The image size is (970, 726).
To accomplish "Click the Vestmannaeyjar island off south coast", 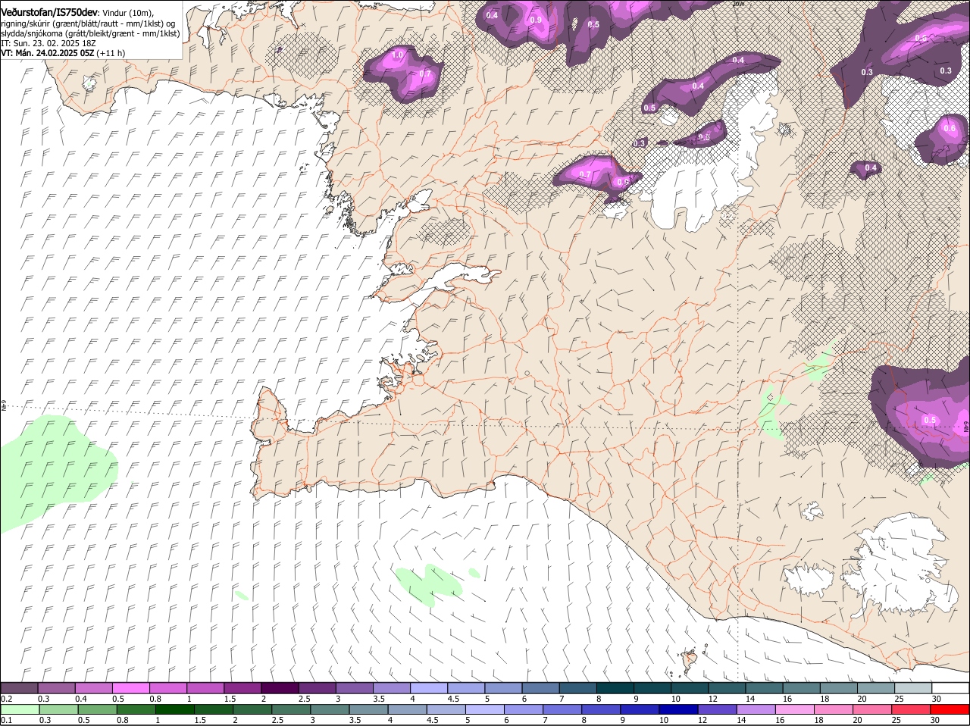I will click(x=690, y=660).
